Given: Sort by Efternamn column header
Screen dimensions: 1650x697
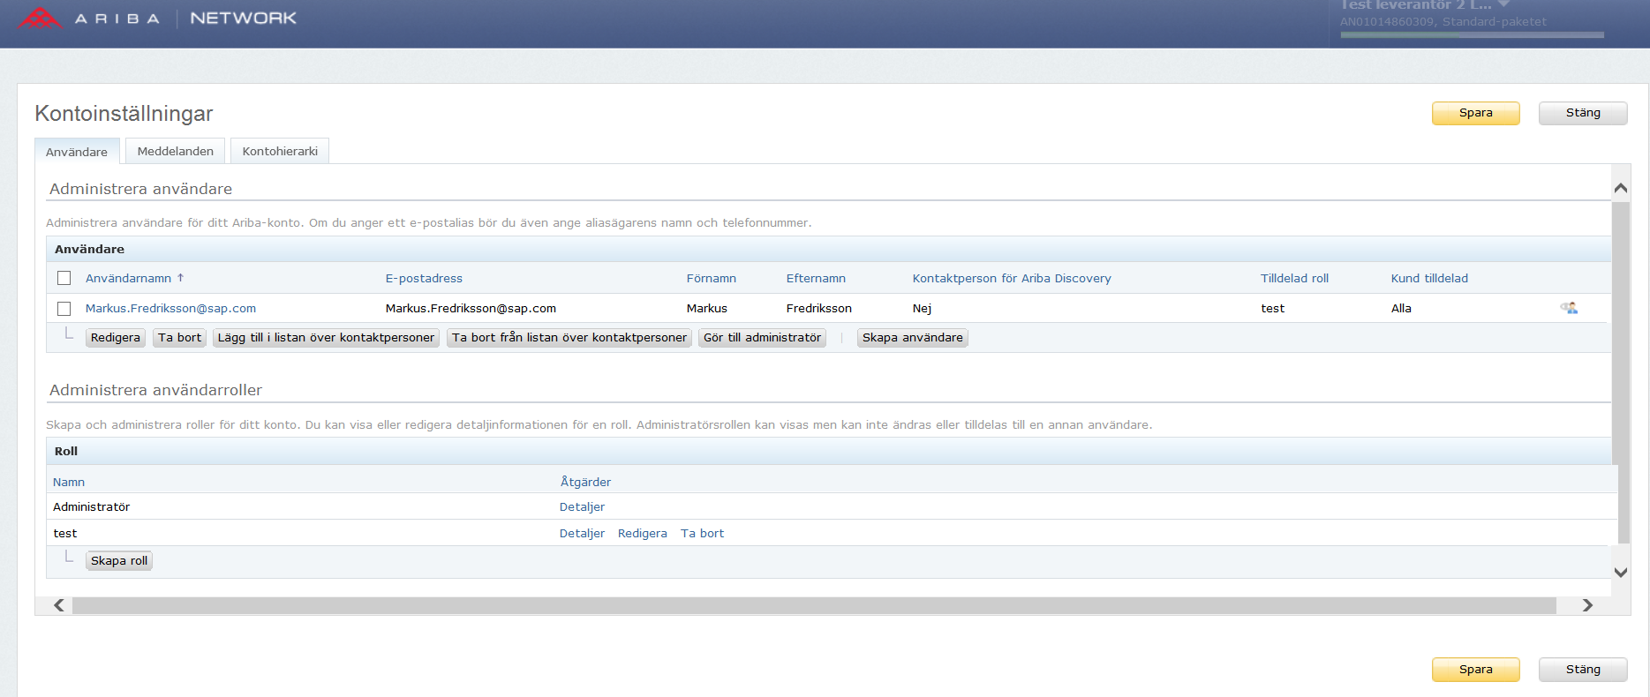Looking at the screenshot, I should 816,278.
